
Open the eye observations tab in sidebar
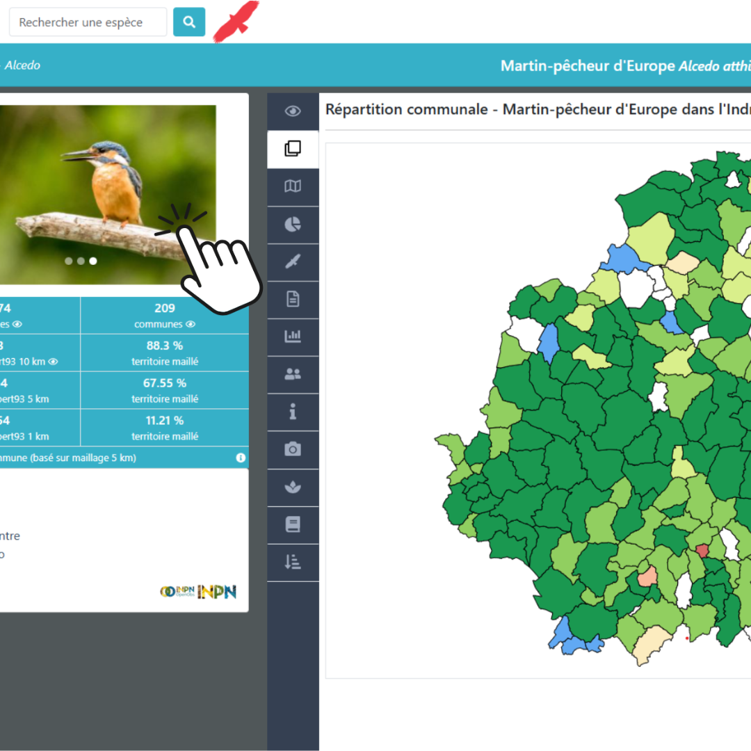coord(293,111)
